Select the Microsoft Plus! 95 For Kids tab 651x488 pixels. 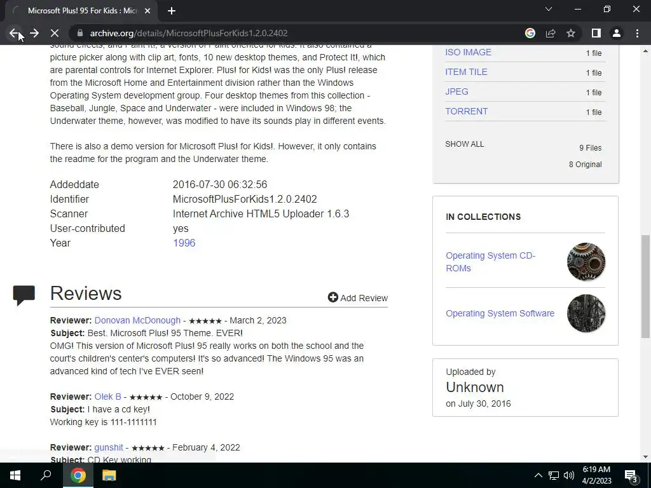tap(81, 11)
